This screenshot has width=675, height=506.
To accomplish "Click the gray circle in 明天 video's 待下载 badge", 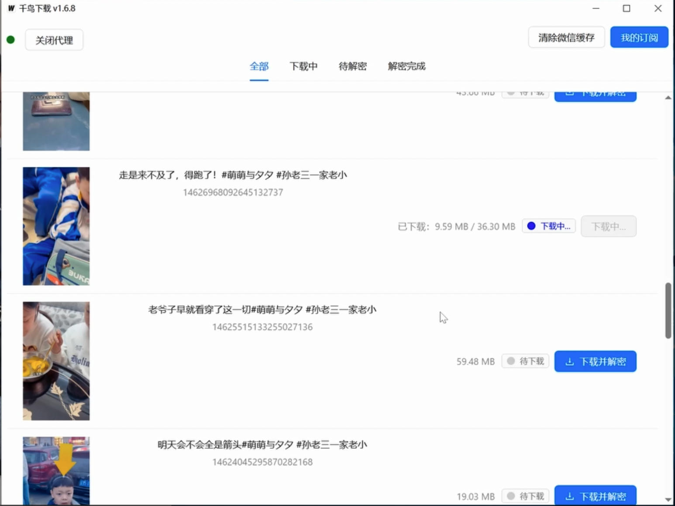I will pos(511,496).
